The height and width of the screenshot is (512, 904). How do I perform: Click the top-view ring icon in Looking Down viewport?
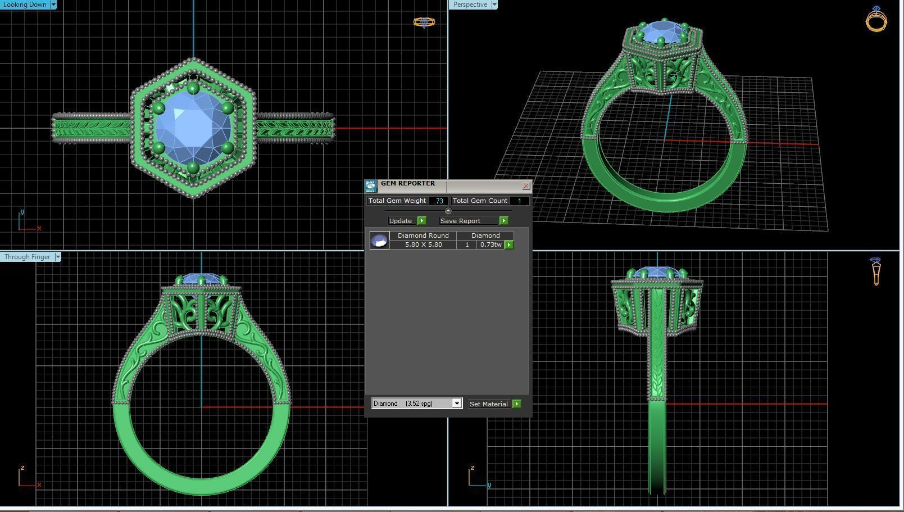[424, 22]
